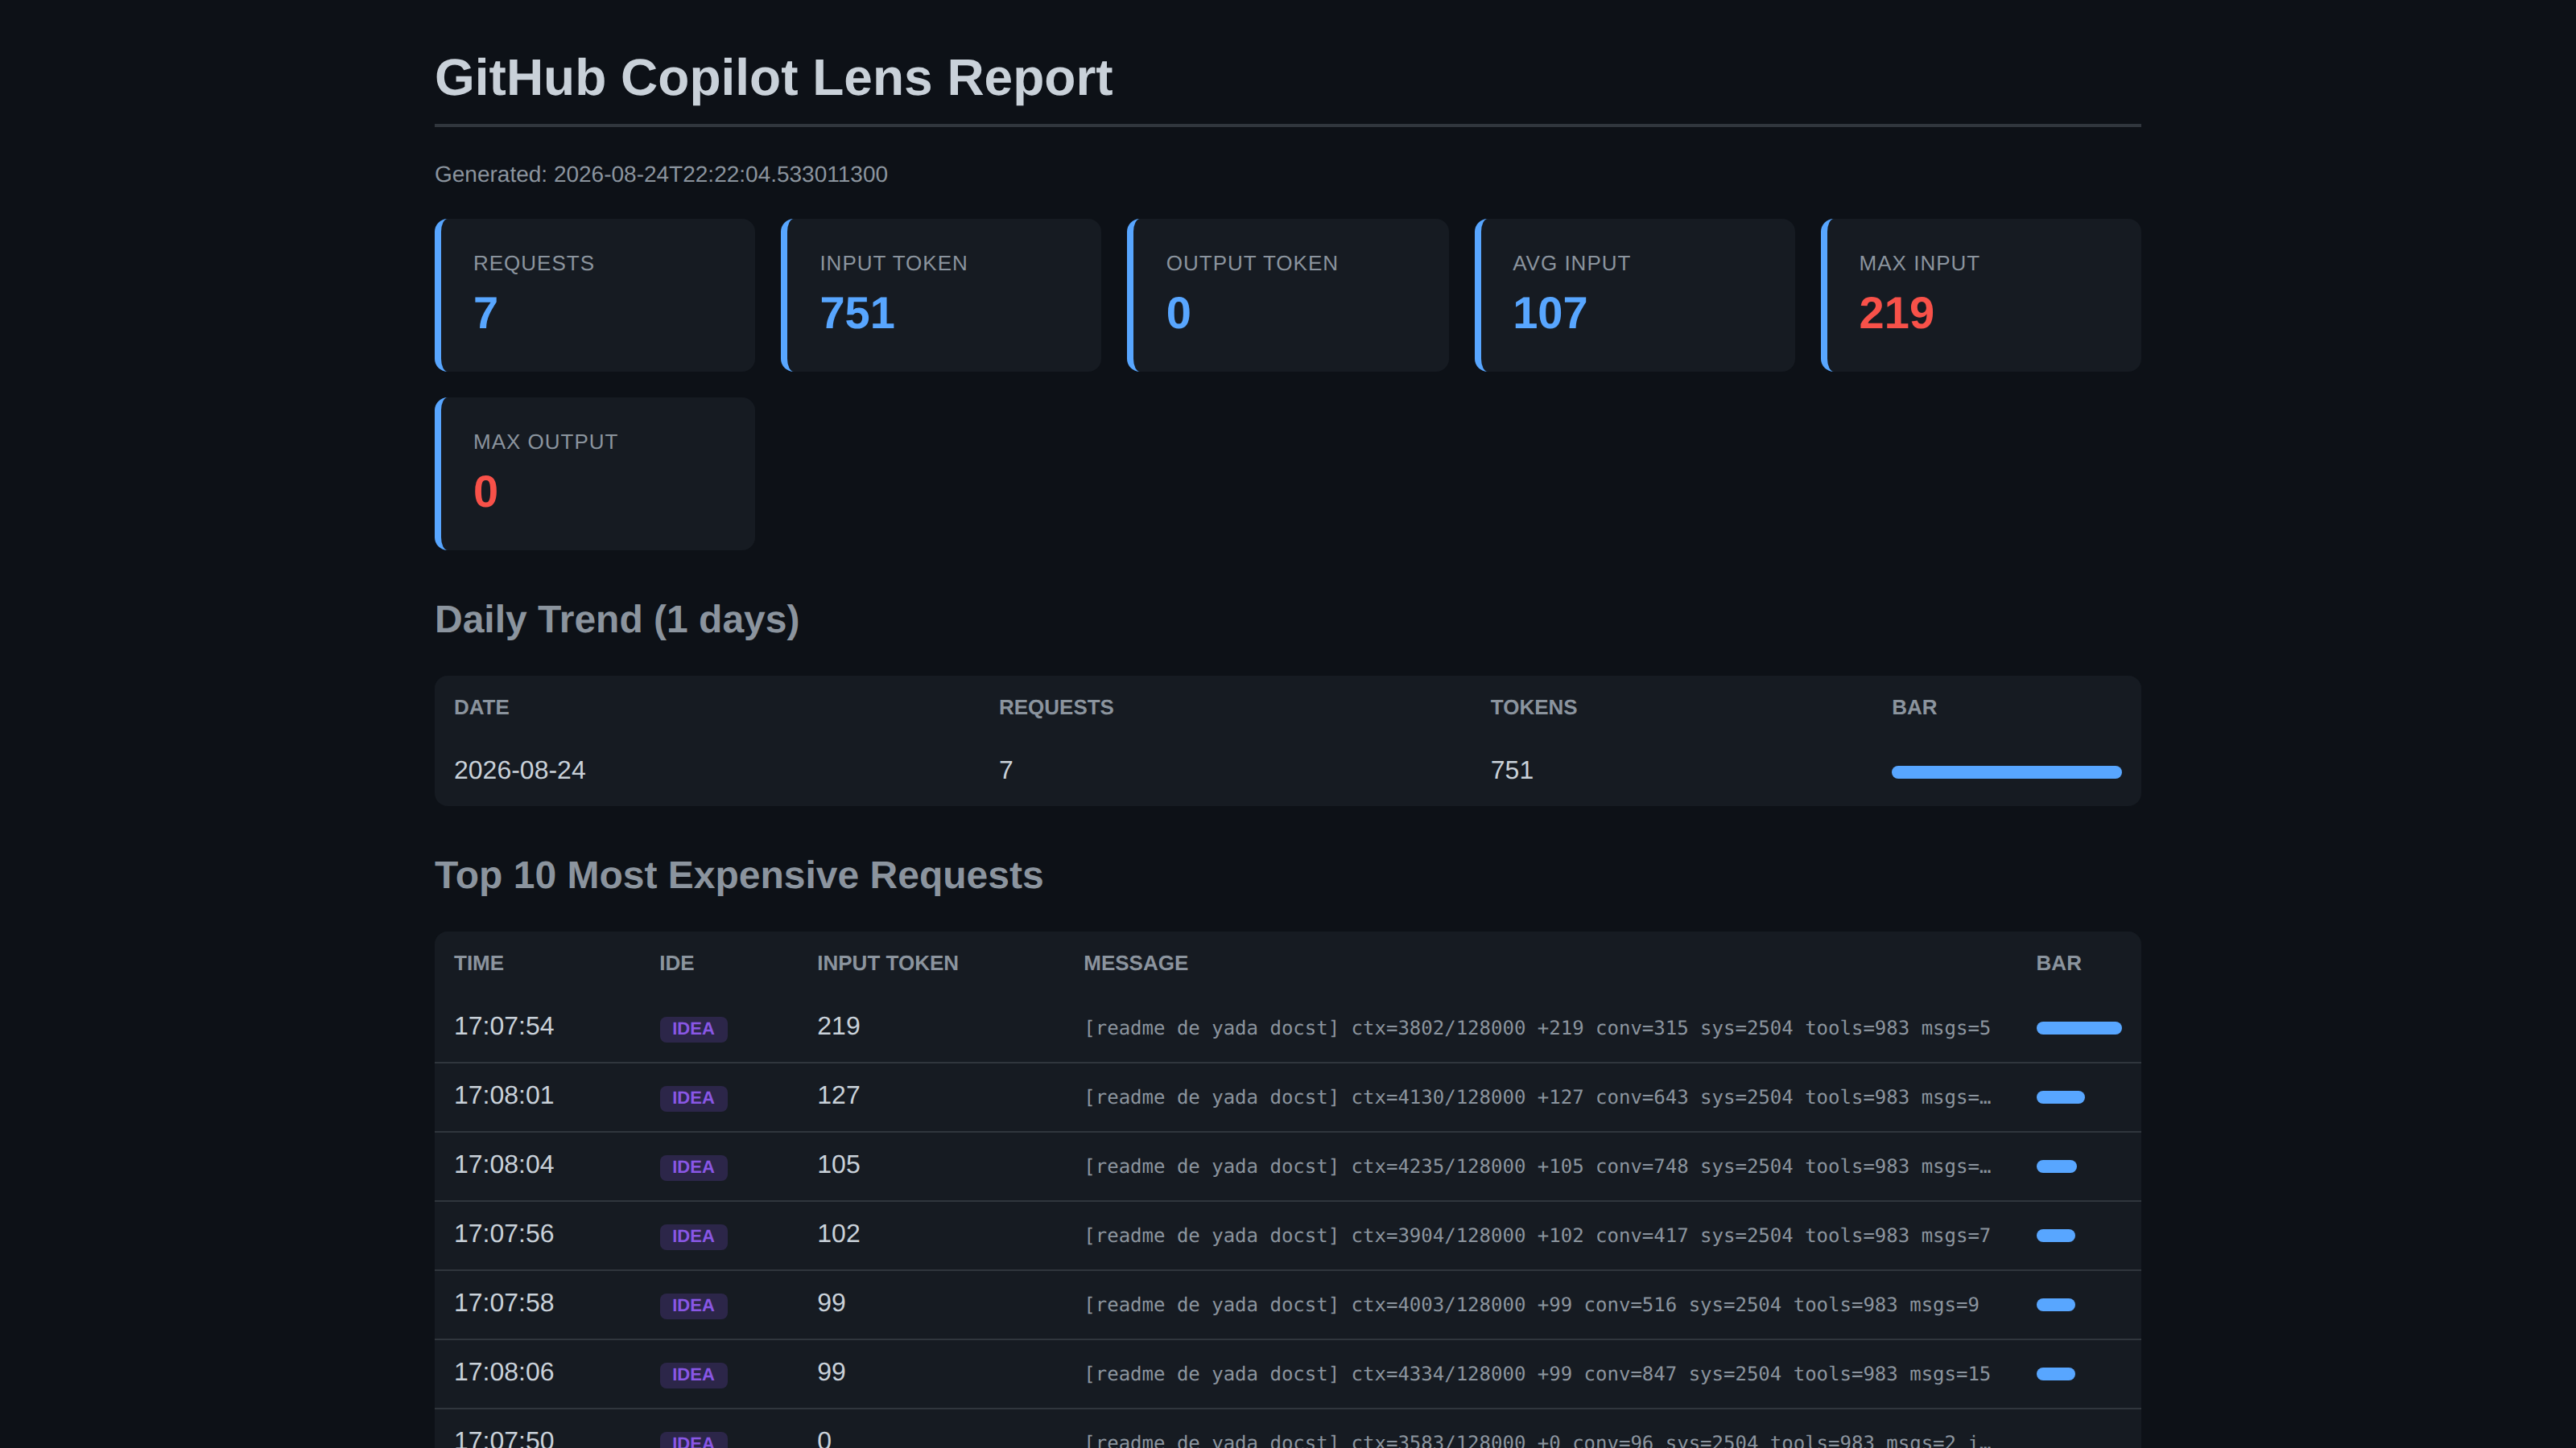Click the input token value 102

pos(838,1233)
